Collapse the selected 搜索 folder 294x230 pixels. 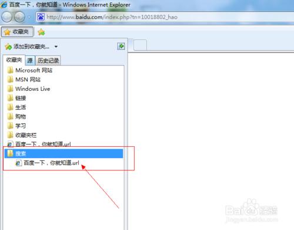tap(64, 153)
